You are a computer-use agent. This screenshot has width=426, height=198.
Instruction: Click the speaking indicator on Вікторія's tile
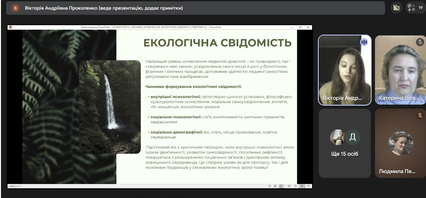364,42
